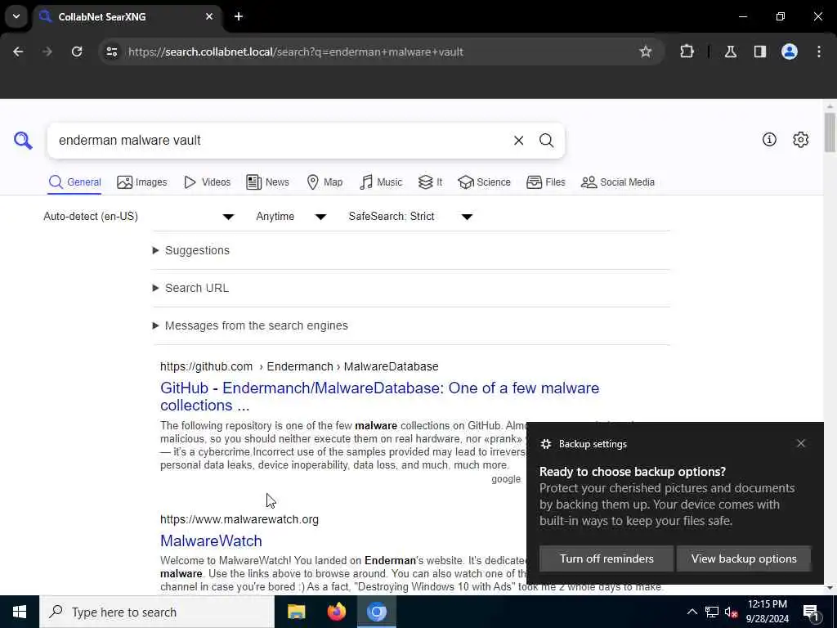Screen dimensions: 837x628
Task: Click the https://www.malwarewatch.org URL
Action: click(x=239, y=519)
